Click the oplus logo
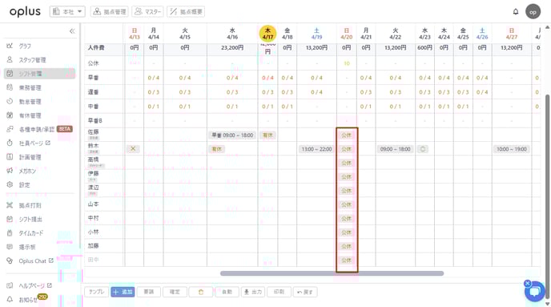The width and height of the screenshot is (551, 307). [25, 11]
